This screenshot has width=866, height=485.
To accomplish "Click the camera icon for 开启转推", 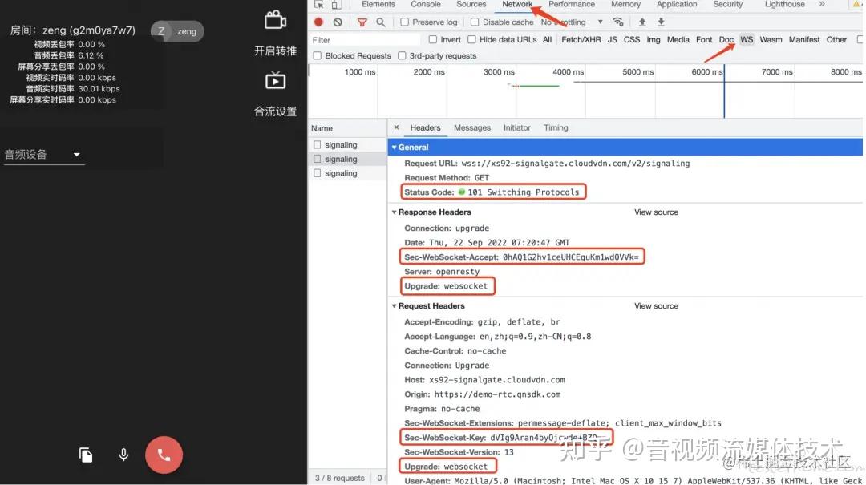I will tap(275, 20).
